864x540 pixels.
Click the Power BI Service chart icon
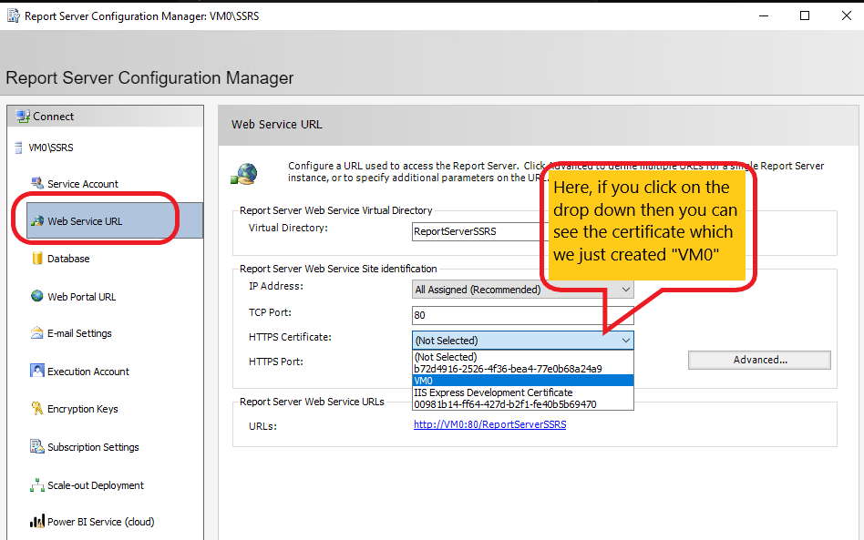point(37,521)
